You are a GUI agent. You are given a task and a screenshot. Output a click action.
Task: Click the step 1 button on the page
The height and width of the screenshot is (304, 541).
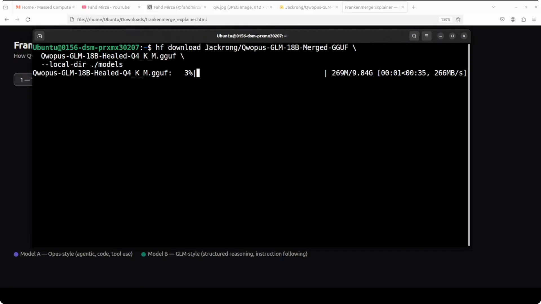tap(23, 80)
